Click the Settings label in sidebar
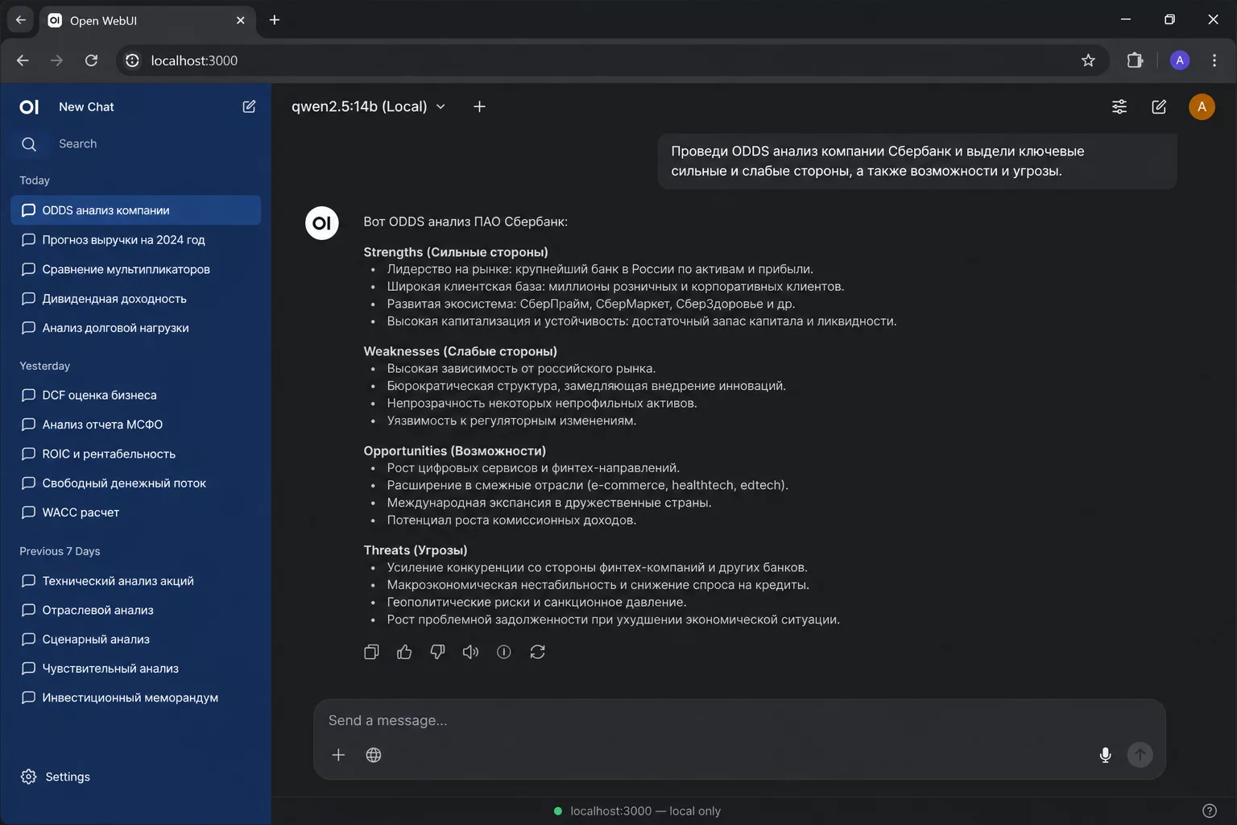The height and width of the screenshot is (825, 1237). (x=68, y=777)
